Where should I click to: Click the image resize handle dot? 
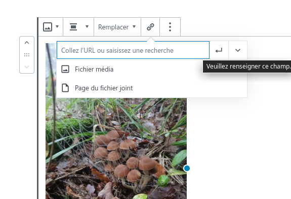pyautogui.click(x=187, y=168)
